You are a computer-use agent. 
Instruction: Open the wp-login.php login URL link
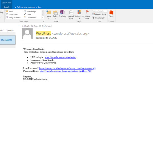60,57
